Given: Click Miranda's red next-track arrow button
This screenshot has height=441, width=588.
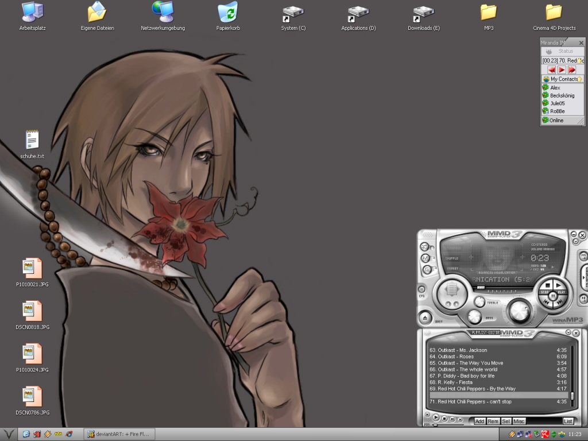Looking at the screenshot, I should 571,69.
